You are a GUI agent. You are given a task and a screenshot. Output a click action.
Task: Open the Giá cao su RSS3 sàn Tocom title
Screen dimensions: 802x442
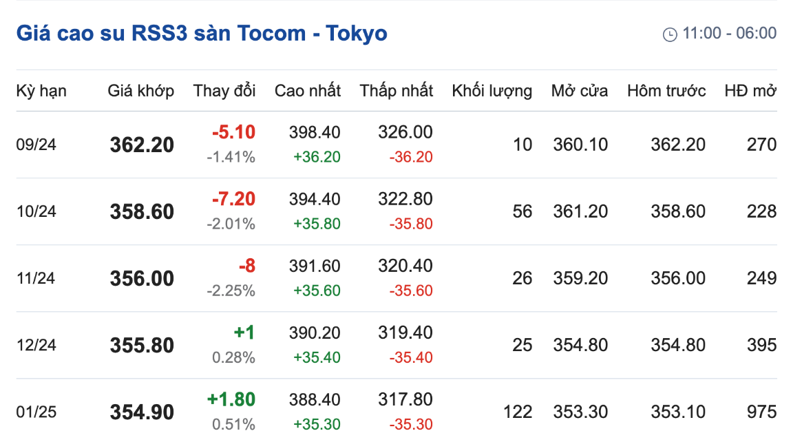click(x=202, y=33)
